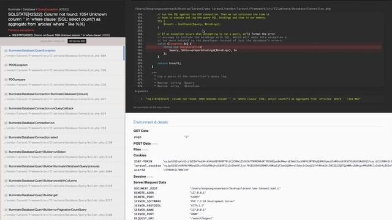The image size is (392, 220).
Task: Click the 'POST Data' section heading
Action: coord(142,144)
